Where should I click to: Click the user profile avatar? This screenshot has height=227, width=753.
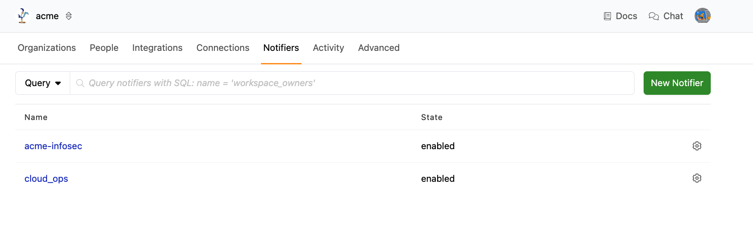(x=702, y=16)
